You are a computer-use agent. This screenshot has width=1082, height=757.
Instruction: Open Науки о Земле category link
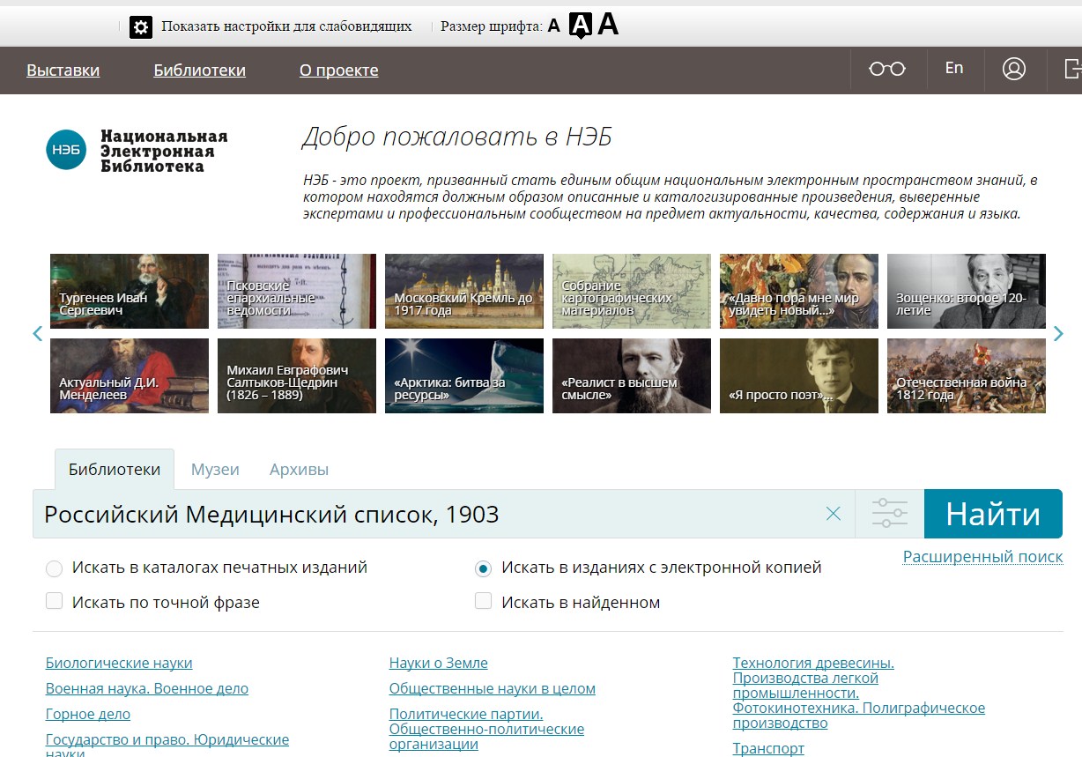[x=439, y=664]
